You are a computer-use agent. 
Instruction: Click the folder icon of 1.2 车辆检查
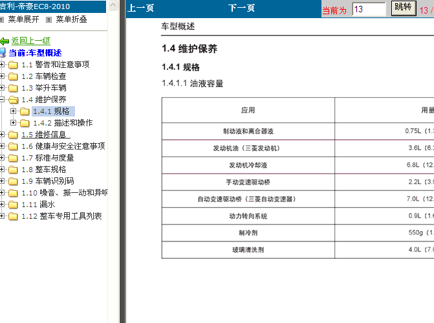(13, 76)
